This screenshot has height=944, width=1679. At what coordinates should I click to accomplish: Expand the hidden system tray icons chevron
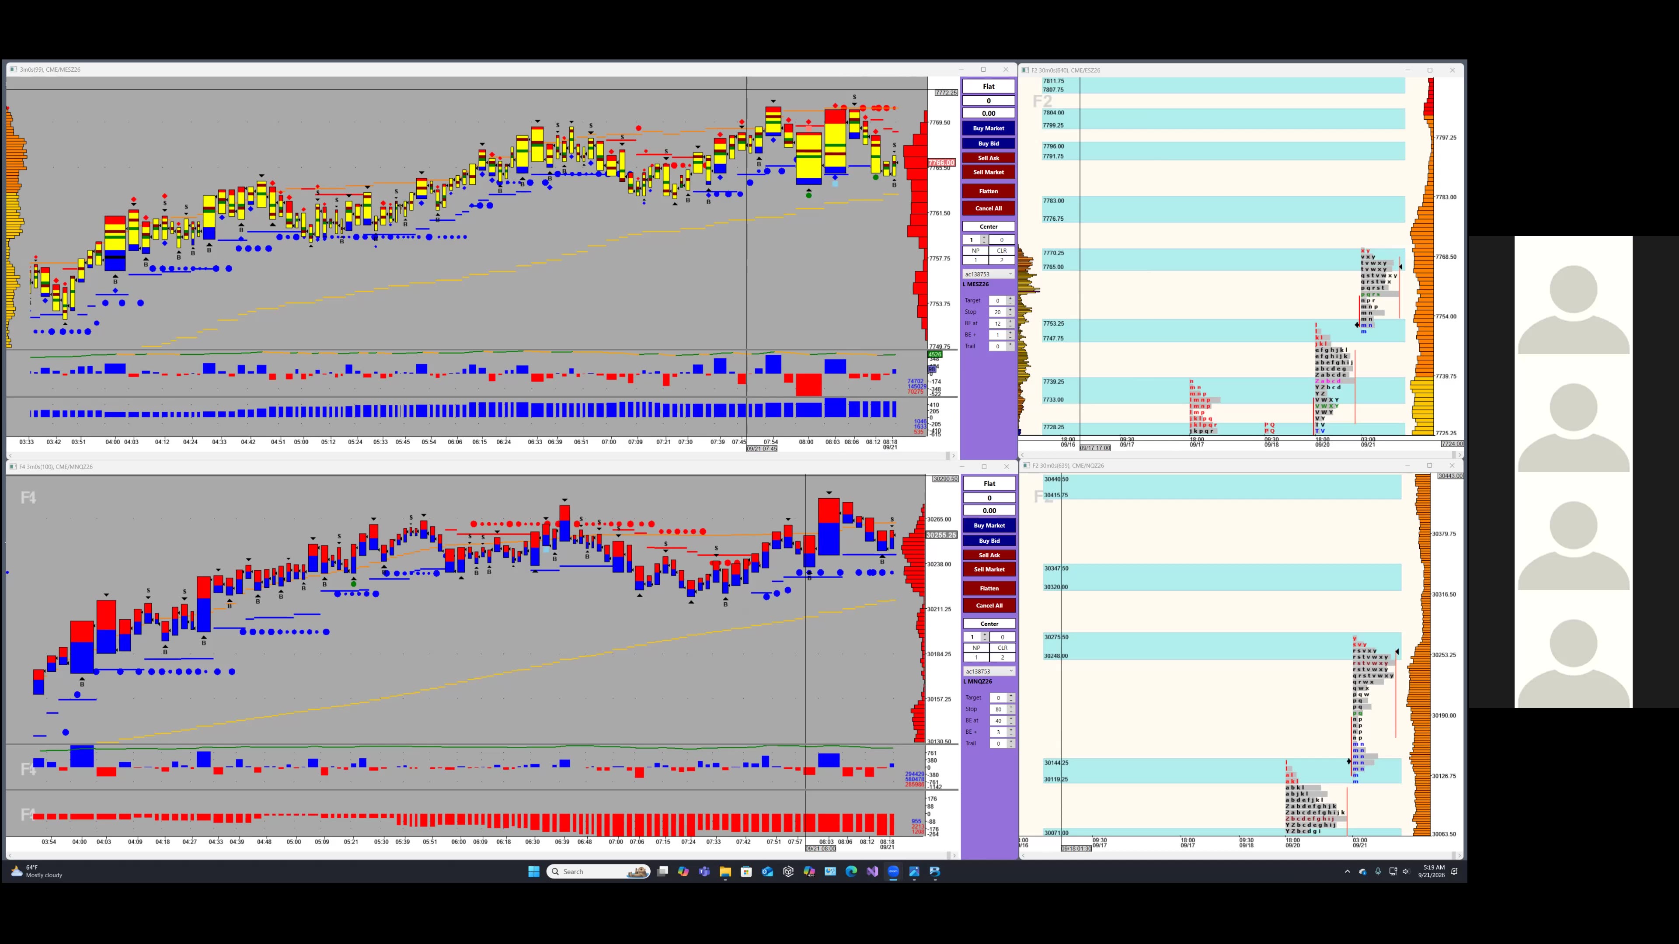point(1347,872)
